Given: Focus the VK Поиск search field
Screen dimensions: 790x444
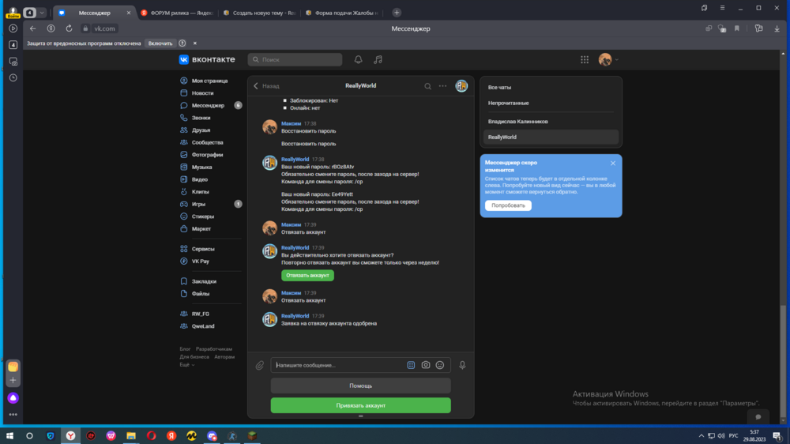Looking at the screenshot, I should 295,59.
